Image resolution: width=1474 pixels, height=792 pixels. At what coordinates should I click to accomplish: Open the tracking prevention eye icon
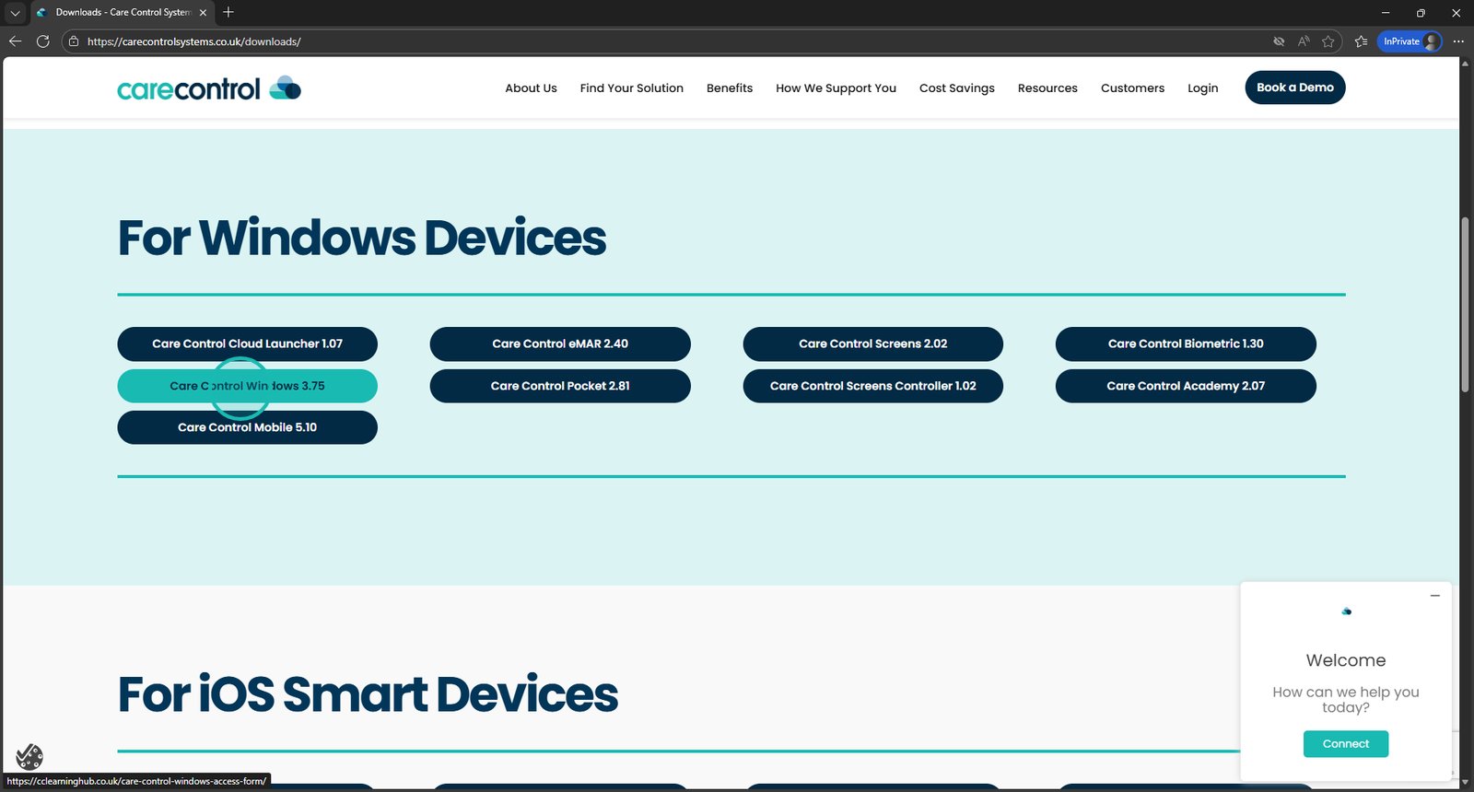[x=1279, y=41]
